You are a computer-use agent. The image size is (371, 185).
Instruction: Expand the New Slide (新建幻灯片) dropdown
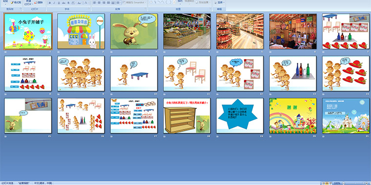click(x=29, y=3)
